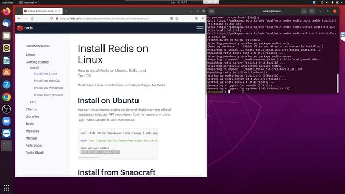
Task: Open Redis Stack in the sidebar
Action: [34, 153]
